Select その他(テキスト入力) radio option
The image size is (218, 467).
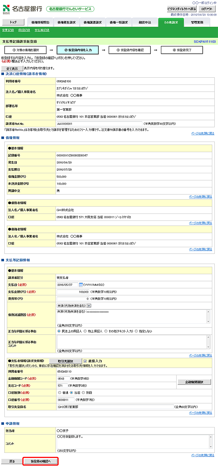click(x=106, y=331)
